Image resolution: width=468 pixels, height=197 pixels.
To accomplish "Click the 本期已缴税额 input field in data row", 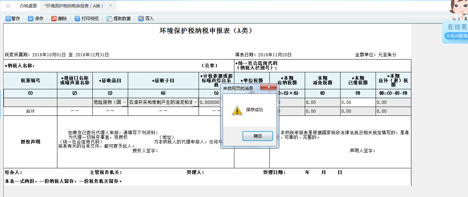I will click(358, 102).
